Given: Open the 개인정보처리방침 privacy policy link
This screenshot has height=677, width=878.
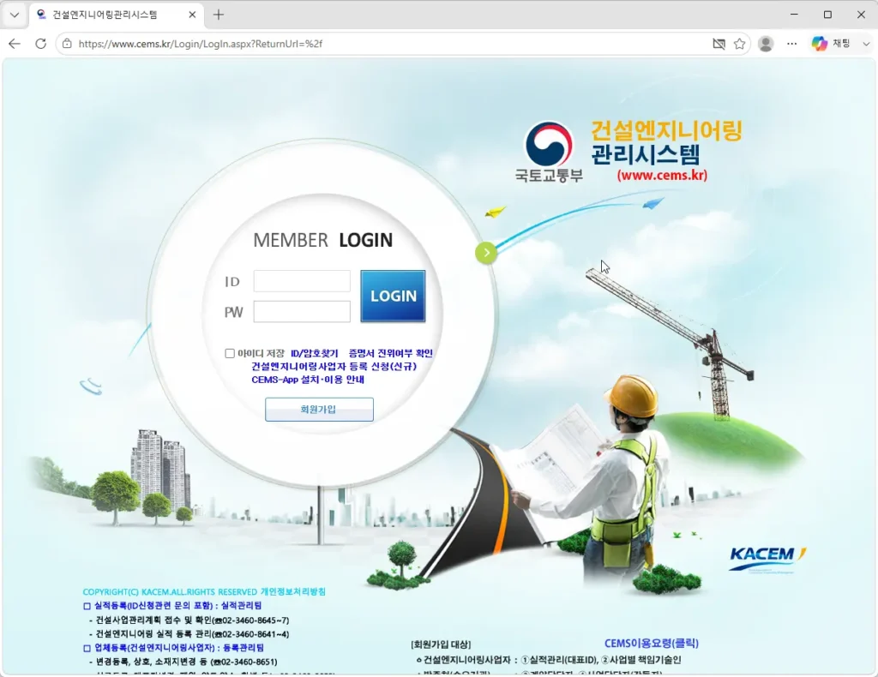Looking at the screenshot, I should (293, 591).
